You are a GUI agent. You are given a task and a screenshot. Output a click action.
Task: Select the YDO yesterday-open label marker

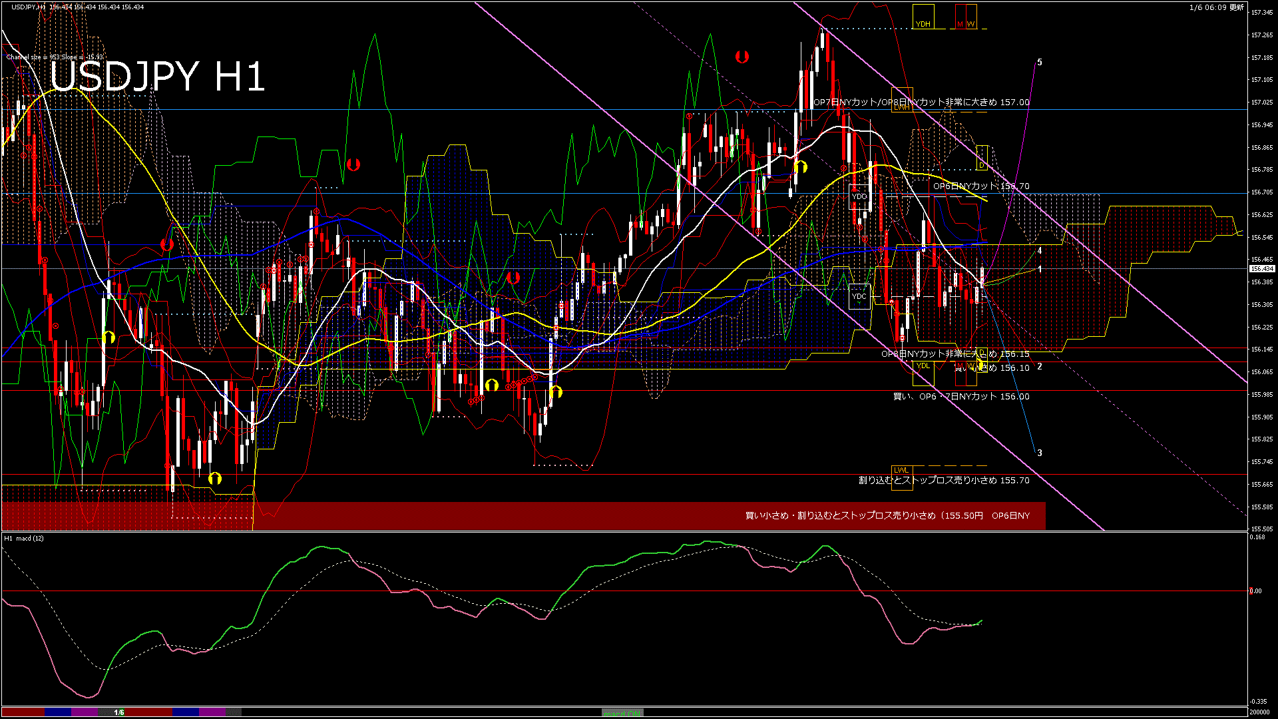(859, 196)
